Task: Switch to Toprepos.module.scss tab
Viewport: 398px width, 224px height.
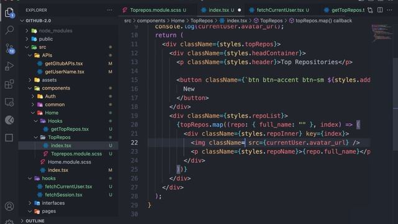Action: coord(155,10)
